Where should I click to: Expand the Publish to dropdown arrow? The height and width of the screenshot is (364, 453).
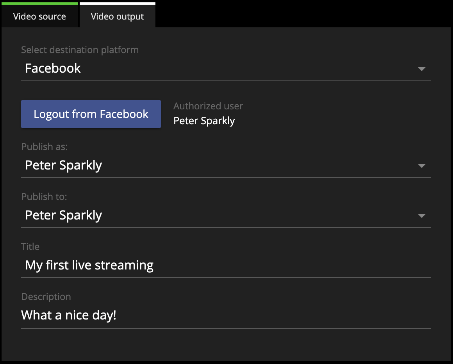[421, 216]
